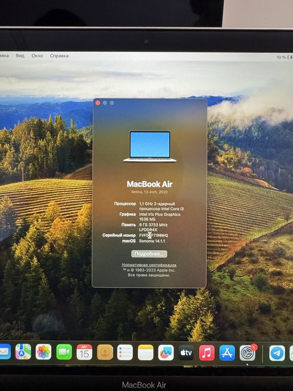The height and width of the screenshot is (391, 293).
Task: Click the "1,1 GHz 2-ядерный" processor value
Action: (157, 203)
